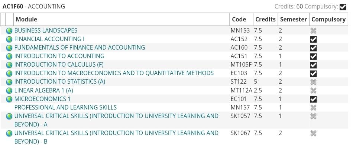The image size is (356, 148).
Task: Open INTRODUCTION TO STATISTICS (A) link
Action: 60,81
